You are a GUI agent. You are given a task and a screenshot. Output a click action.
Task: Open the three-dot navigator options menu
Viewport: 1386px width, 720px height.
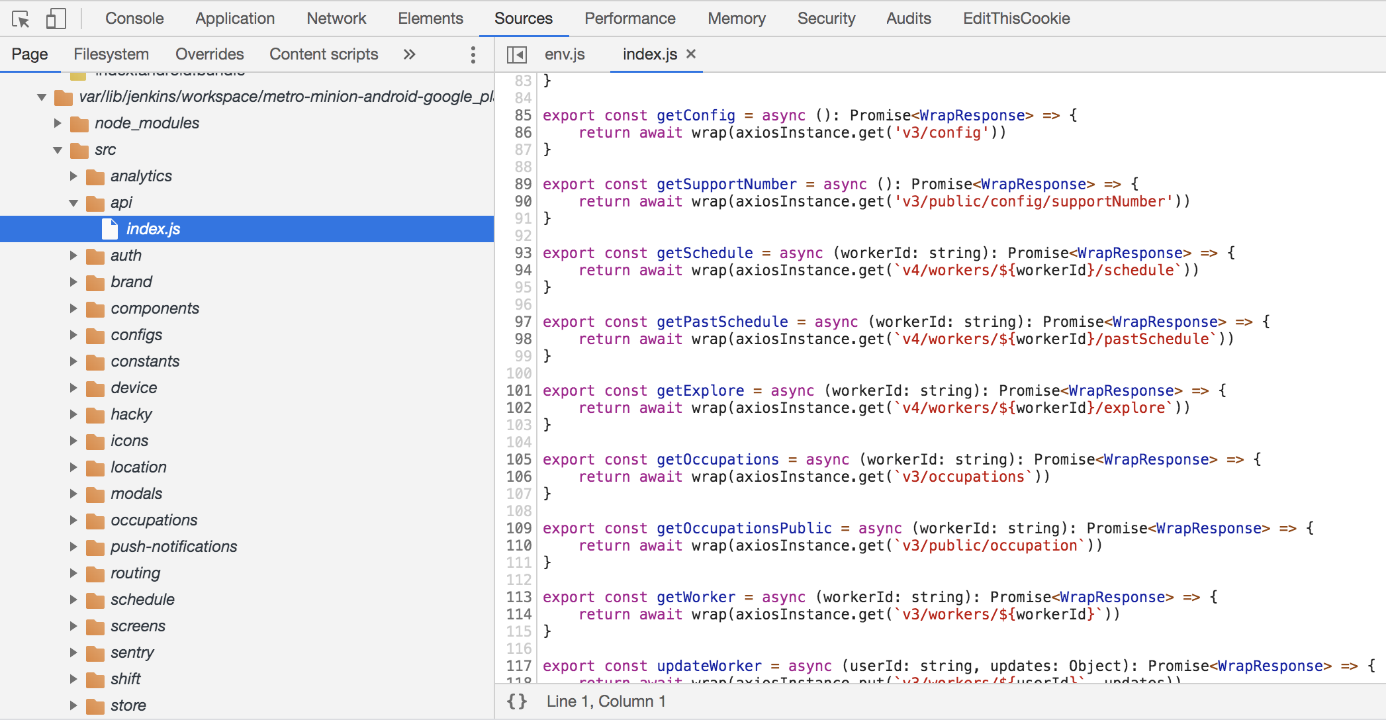pyautogui.click(x=473, y=54)
